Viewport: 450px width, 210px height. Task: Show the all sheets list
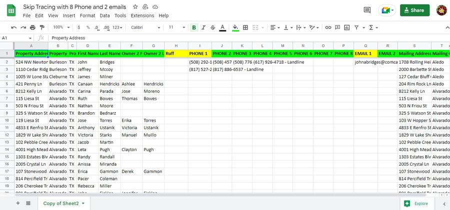pos(28,203)
